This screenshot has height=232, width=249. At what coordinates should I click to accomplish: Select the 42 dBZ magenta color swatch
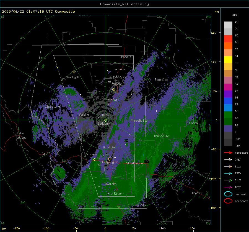point(228,87)
